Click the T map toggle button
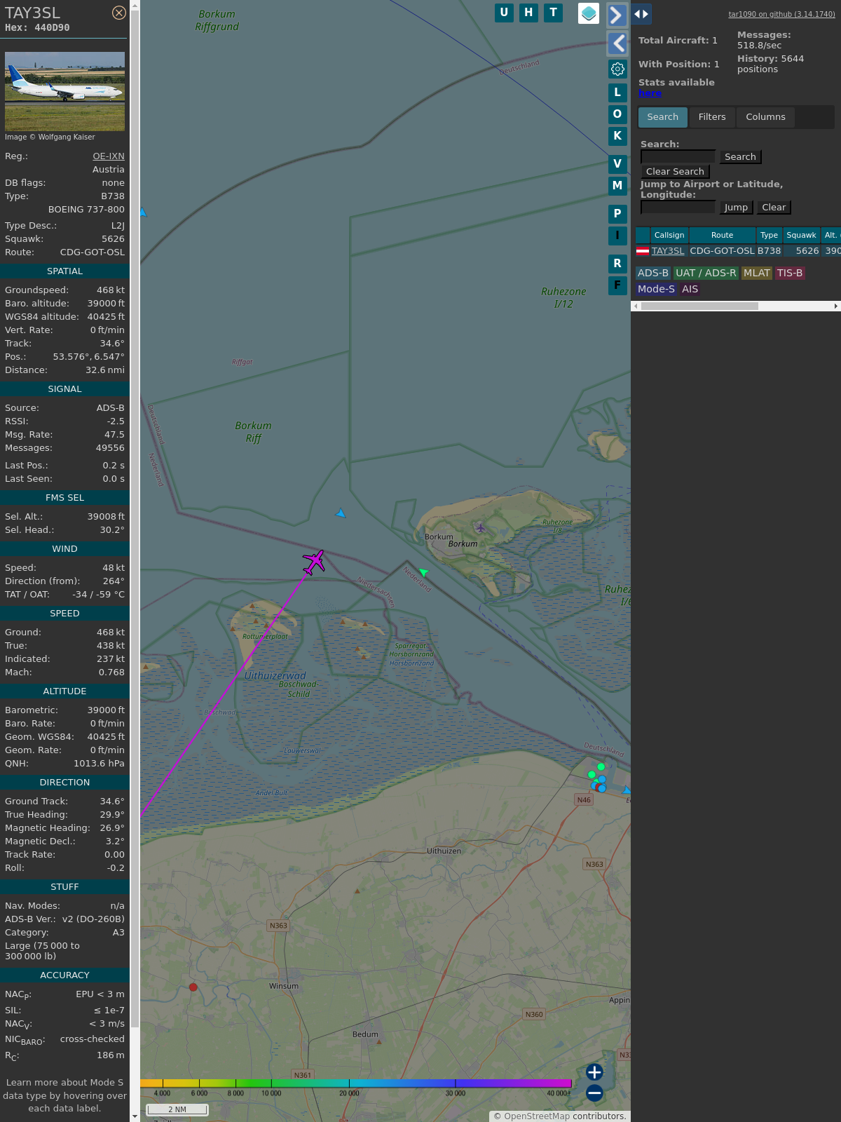This screenshot has width=841, height=1122. (553, 13)
